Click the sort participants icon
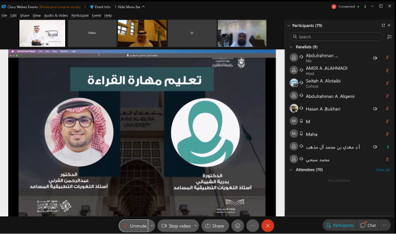 [x=390, y=37]
